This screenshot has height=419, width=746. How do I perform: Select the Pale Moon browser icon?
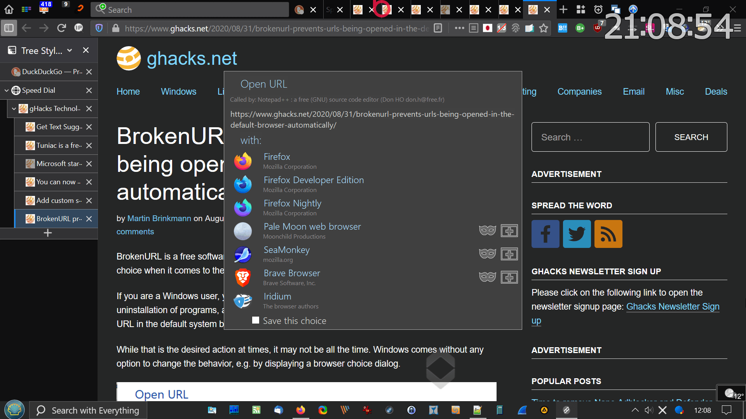pos(243,231)
